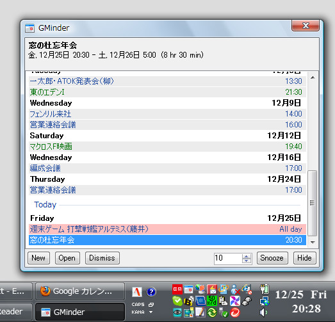Increase snooze minutes with up spinner arrow
Screen dimensions: 335x322
[x=247, y=257]
